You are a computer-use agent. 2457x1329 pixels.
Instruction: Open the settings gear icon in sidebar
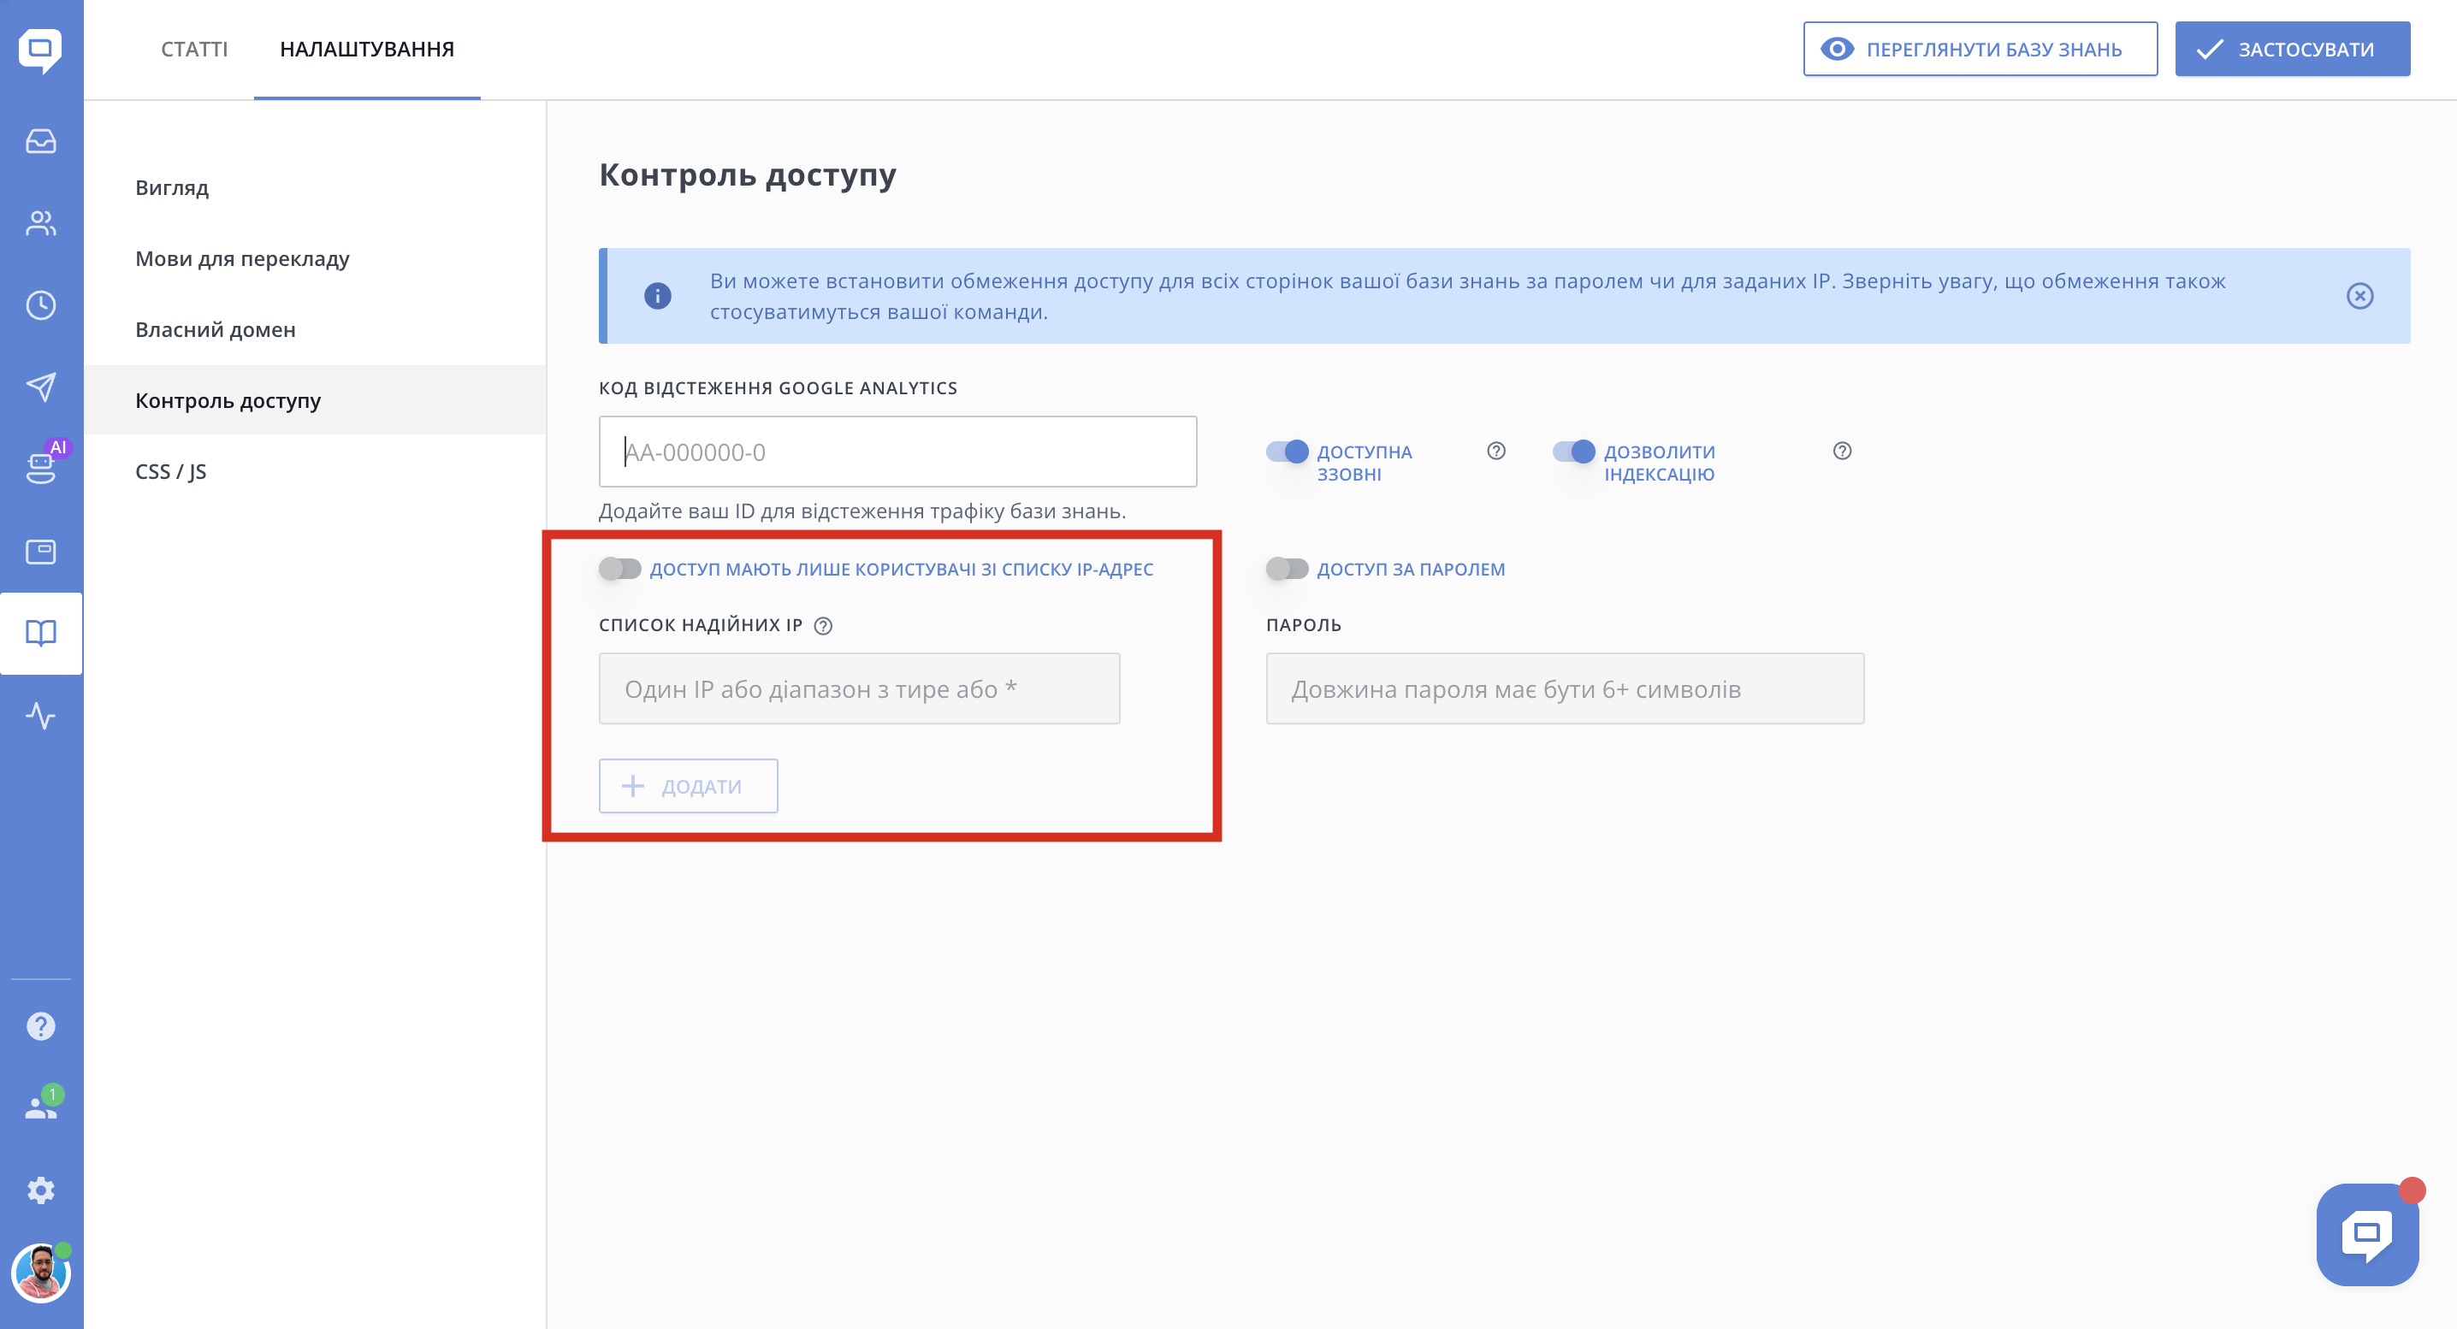coord(41,1190)
